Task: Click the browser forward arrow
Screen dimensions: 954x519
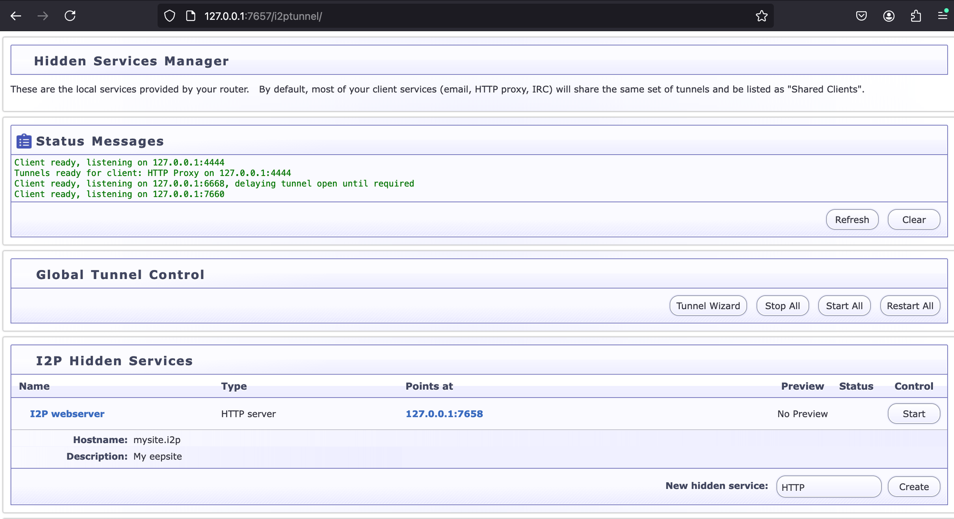Action: [x=43, y=16]
